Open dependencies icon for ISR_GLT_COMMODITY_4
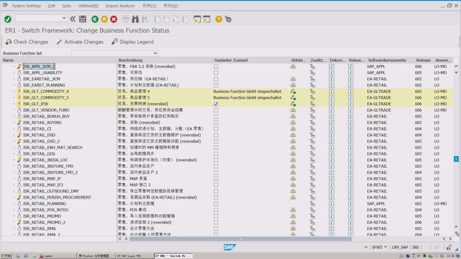Viewport: 461px width, 259px height. (293, 92)
